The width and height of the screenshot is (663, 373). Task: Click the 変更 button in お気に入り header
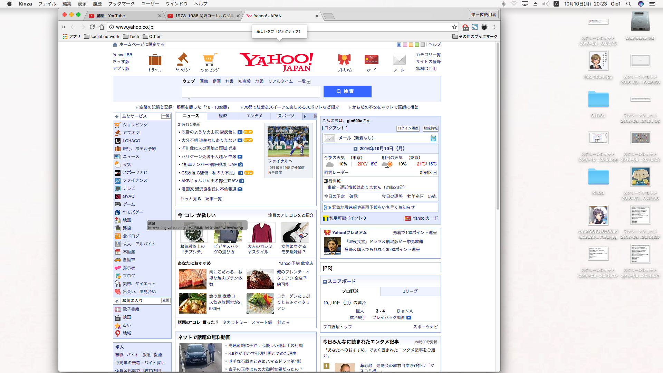click(166, 300)
